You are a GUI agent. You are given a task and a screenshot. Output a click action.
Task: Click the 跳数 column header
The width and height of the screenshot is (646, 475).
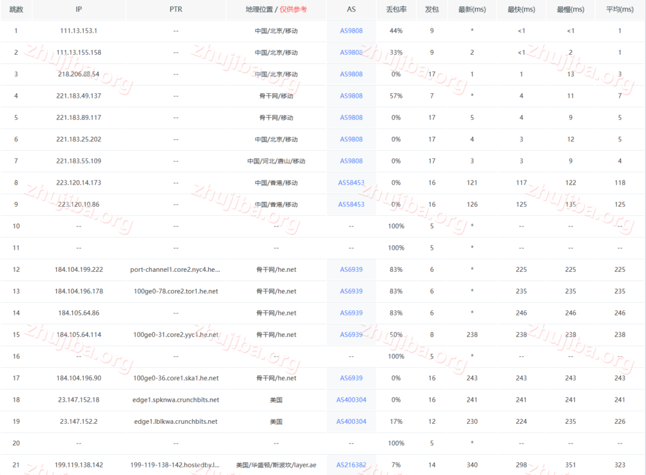[x=16, y=9]
